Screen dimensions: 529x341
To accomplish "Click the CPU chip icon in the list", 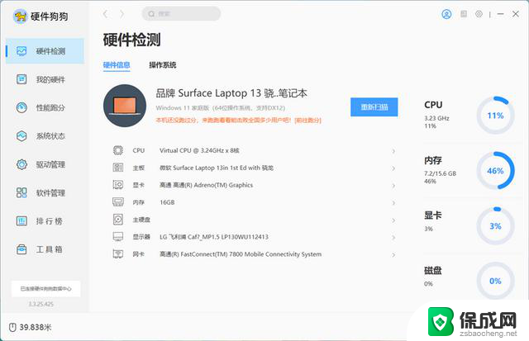I will [x=117, y=150].
